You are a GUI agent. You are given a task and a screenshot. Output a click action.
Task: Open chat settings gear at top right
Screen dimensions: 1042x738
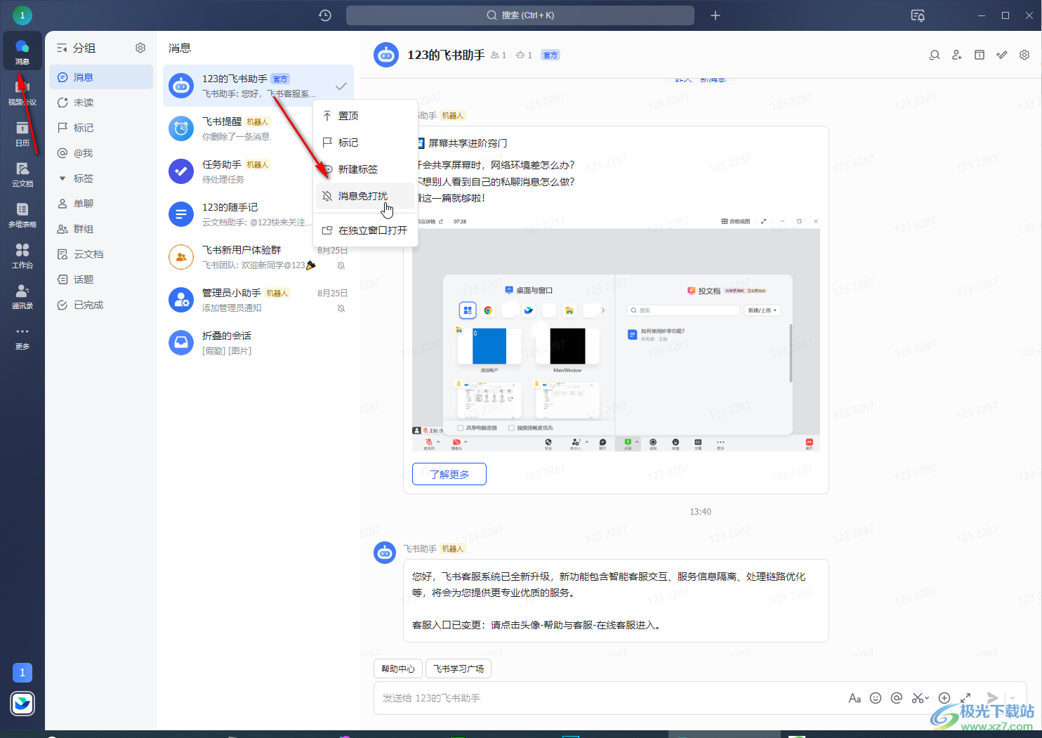pos(1024,55)
